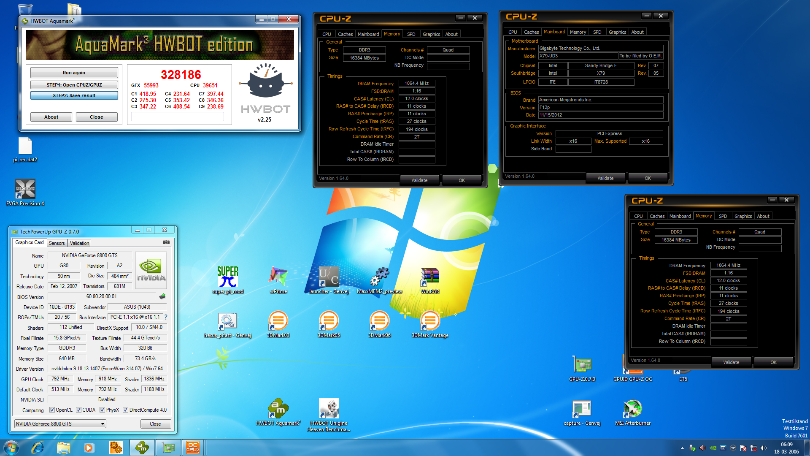Click the 328186 Aquamark score
Viewport: 810px width, 456px height.
click(x=181, y=75)
